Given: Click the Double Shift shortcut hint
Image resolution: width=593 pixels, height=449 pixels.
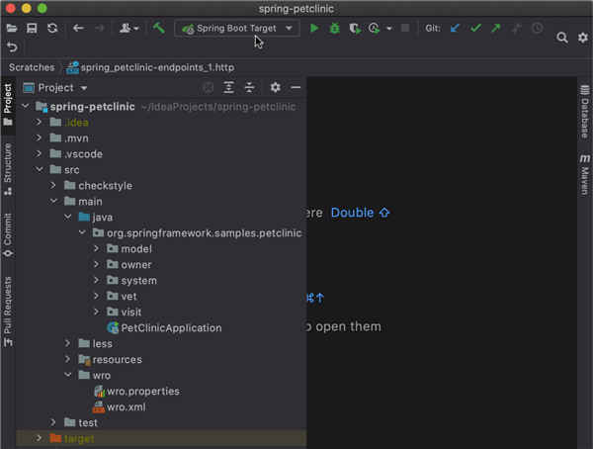Looking at the screenshot, I should 360,213.
